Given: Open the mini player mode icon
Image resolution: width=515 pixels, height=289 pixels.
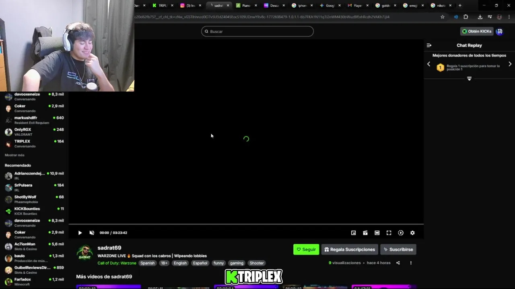Looking at the screenshot, I should pos(353,233).
